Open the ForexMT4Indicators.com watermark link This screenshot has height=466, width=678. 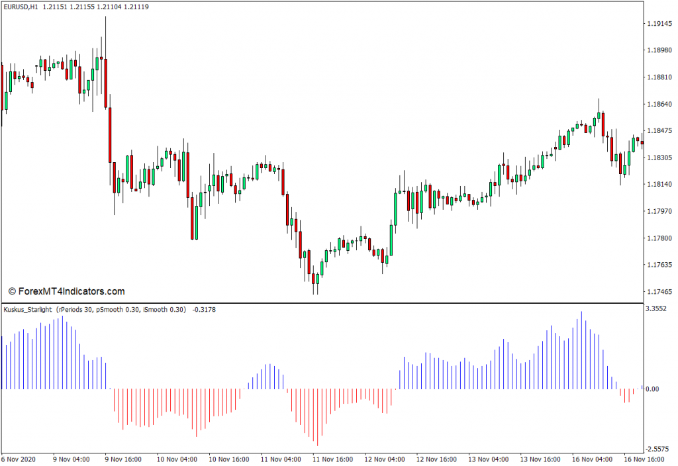click(x=66, y=291)
